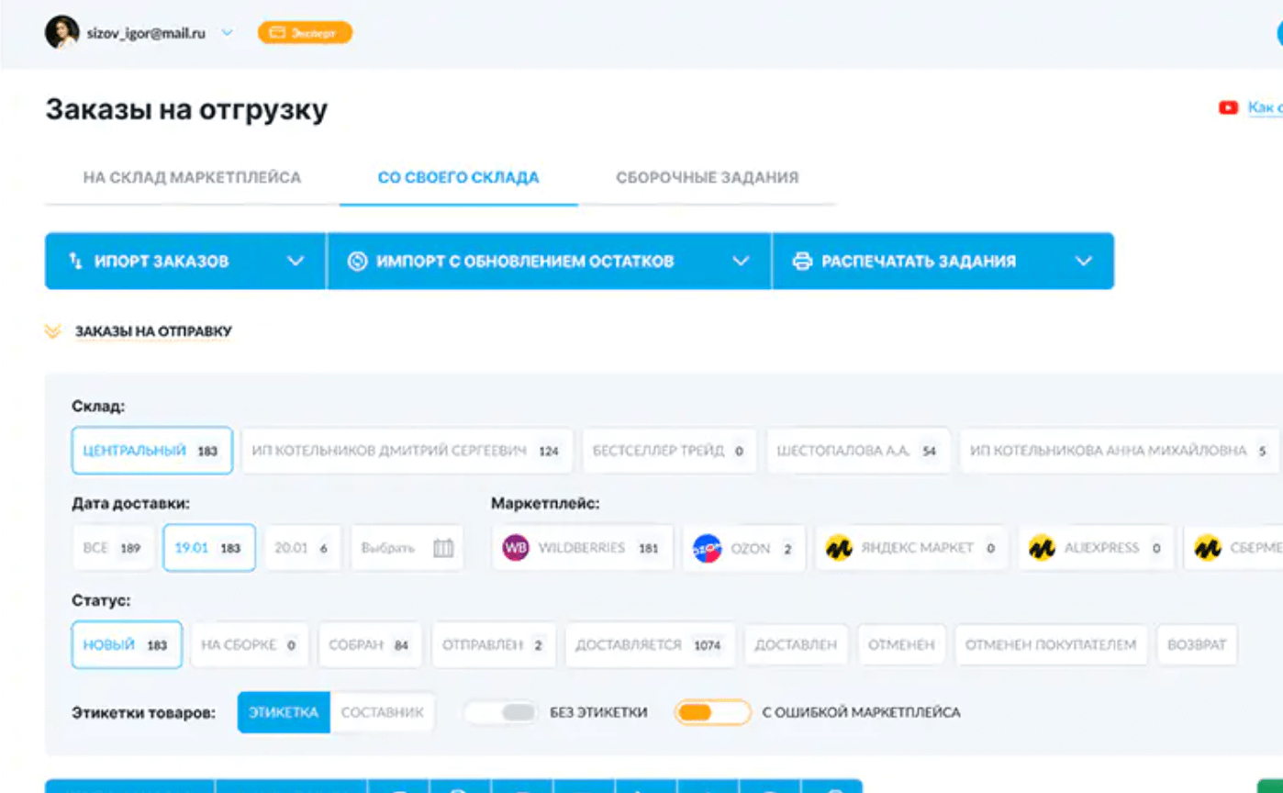1283x793 pixels.
Task: Click the printer icon in Распечатать задания
Action: coord(802,262)
